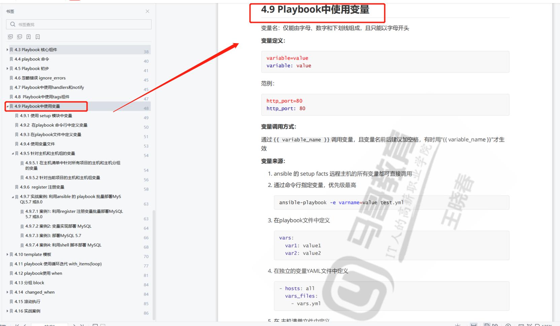This screenshot has height=326, width=560.
Task: Focus the 书签查找 search field
Action: [x=79, y=24]
